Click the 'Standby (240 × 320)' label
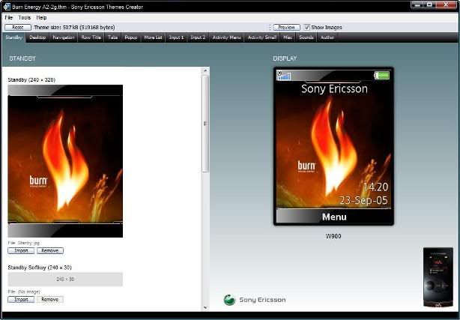The image size is (460, 320). coord(31,80)
